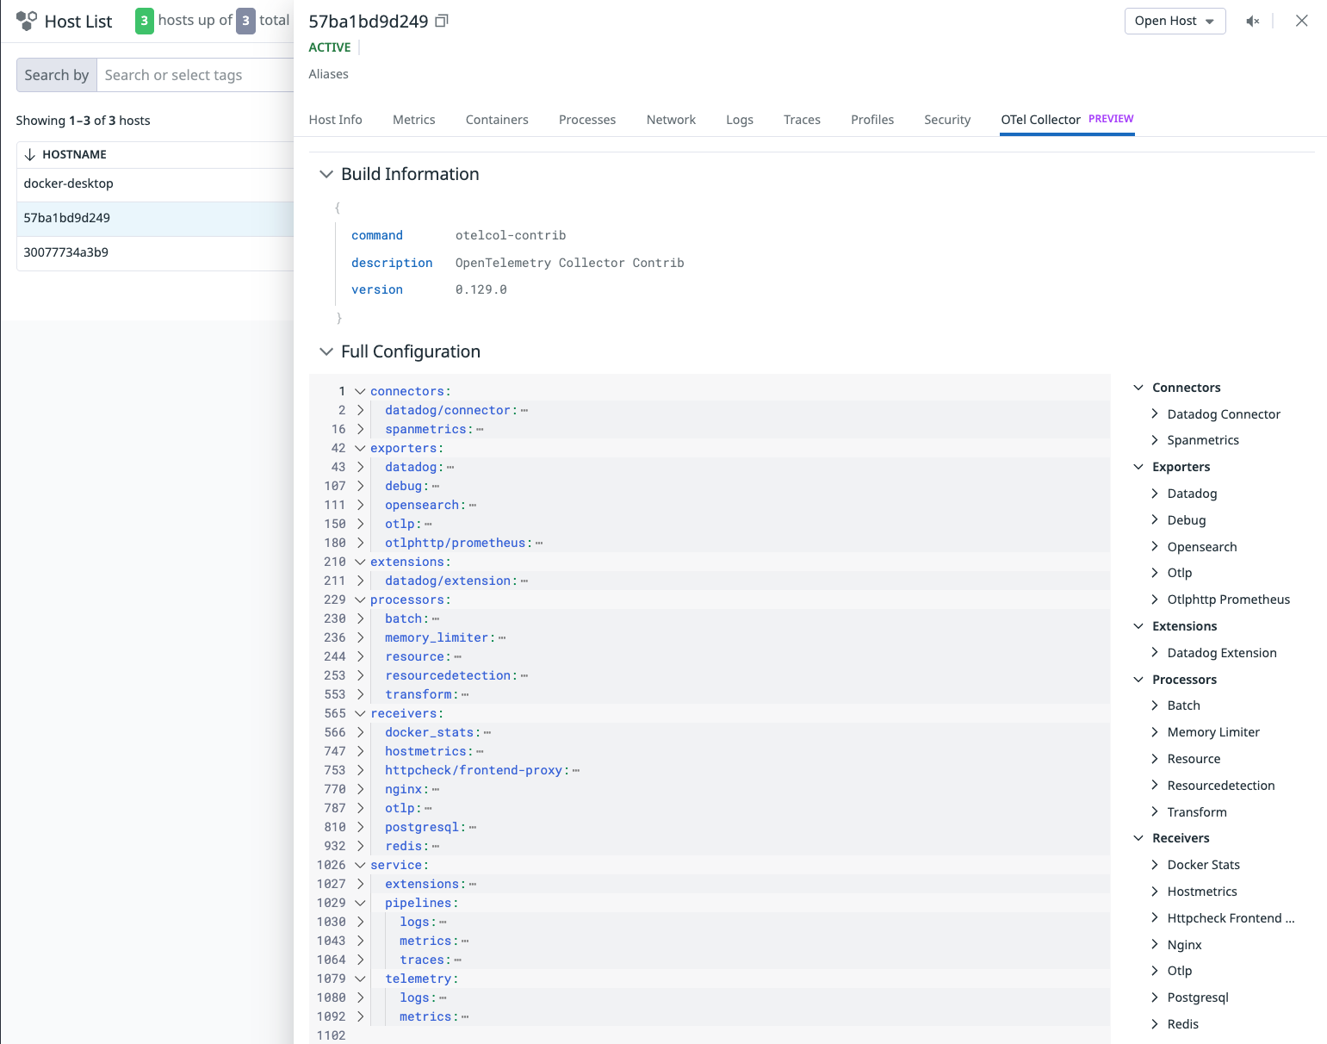Collapse Extensions in the outline tree
Screen dimensions: 1327x1044
point(1138,626)
